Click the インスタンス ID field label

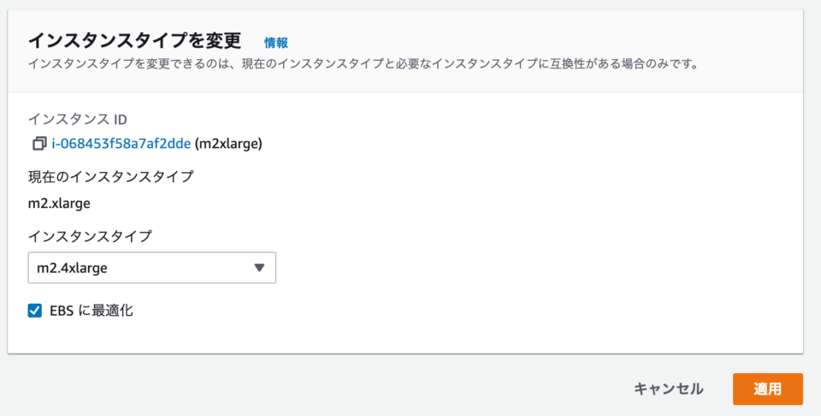(78, 120)
